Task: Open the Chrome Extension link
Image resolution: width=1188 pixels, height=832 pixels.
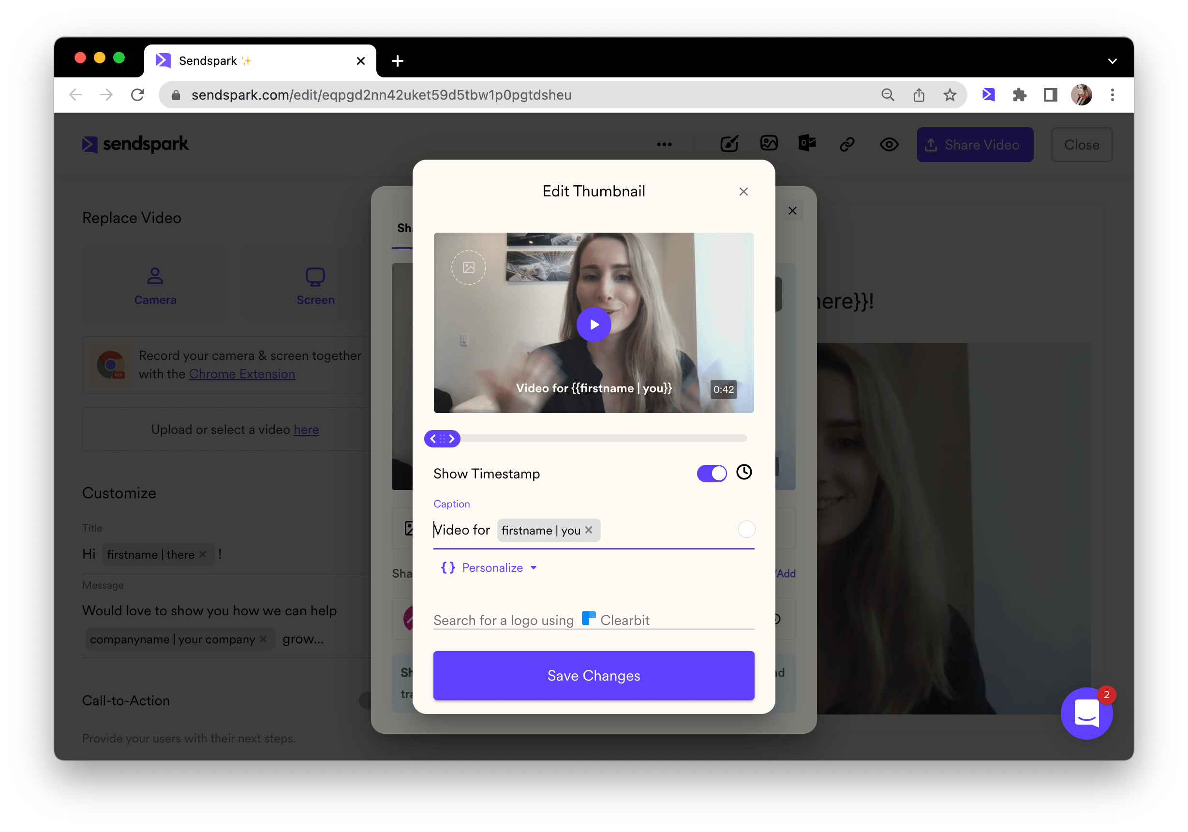Action: (x=242, y=373)
